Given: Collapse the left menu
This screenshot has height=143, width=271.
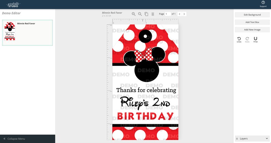Looking at the screenshot, I should click(x=28, y=139).
